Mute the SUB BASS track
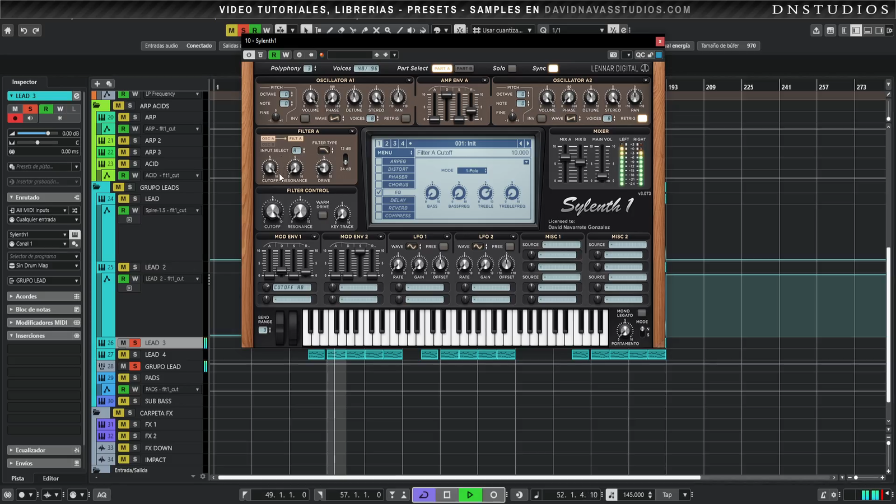 click(x=123, y=401)
